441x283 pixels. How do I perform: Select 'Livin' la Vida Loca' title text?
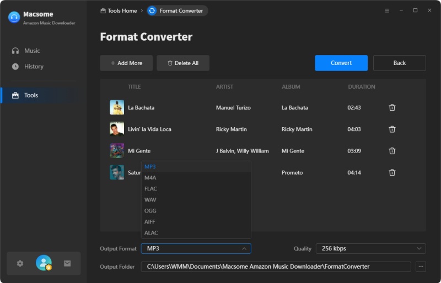click(x=149, y=129)
